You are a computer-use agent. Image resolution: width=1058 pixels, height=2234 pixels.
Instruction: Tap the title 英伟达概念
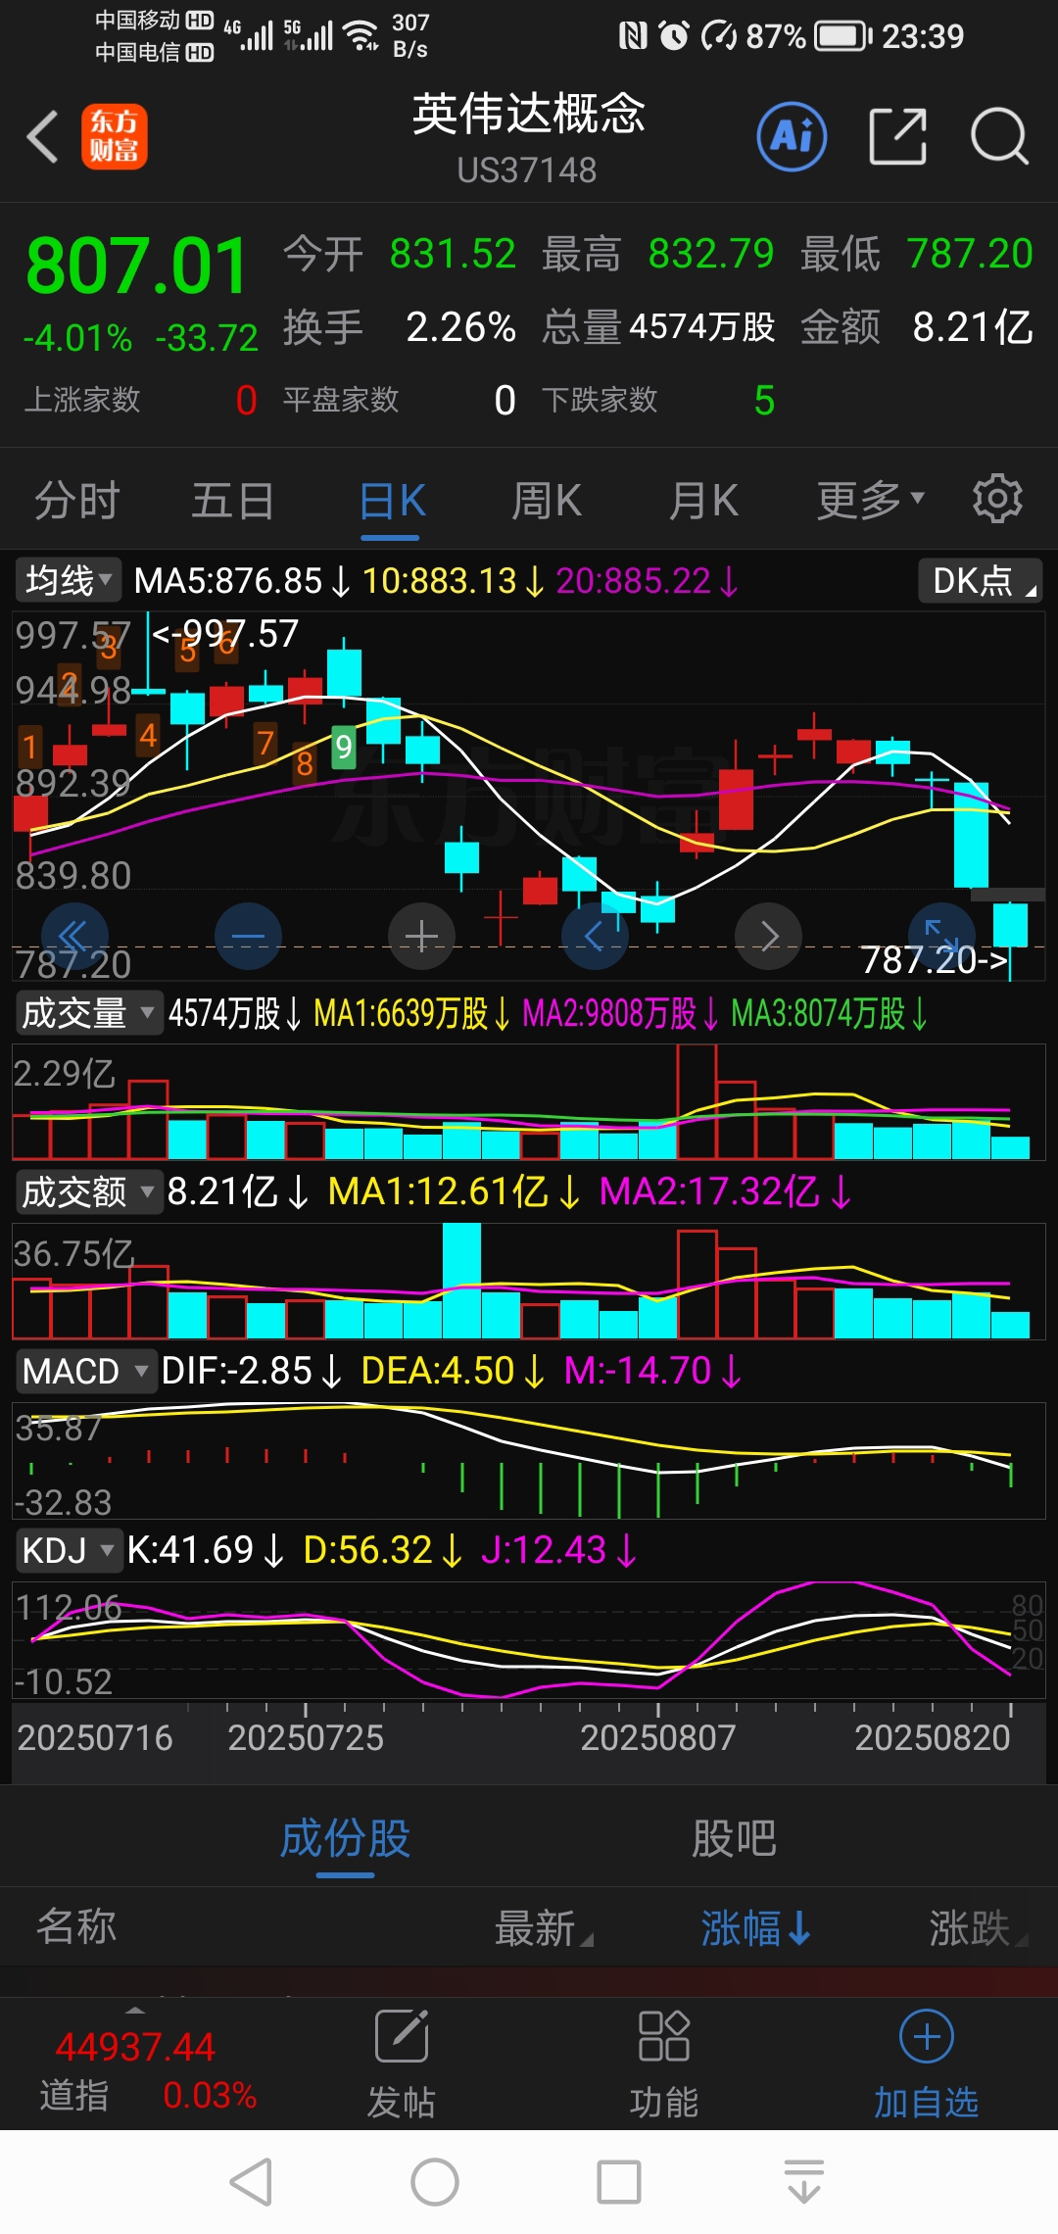tap(528, 114)
